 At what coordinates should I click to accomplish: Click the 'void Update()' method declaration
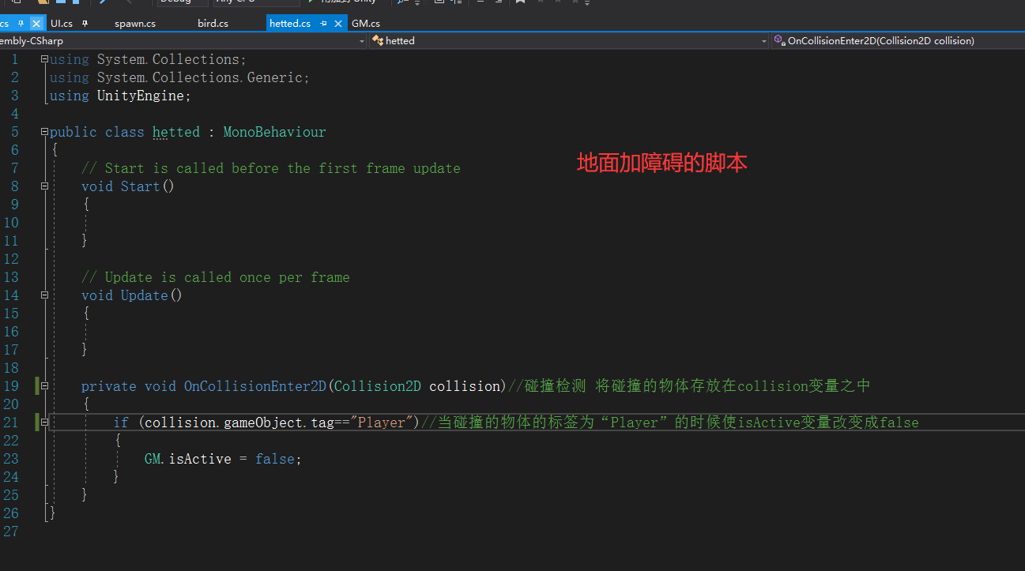coord(132,295)
